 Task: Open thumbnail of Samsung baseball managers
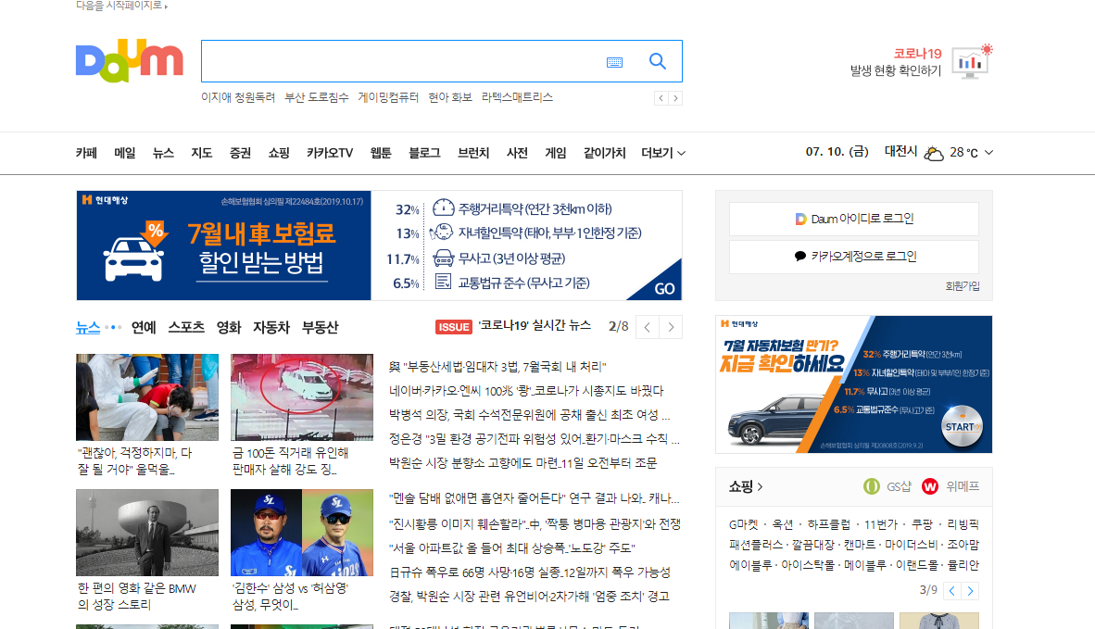pyautogui.click(x=302, y=533)
